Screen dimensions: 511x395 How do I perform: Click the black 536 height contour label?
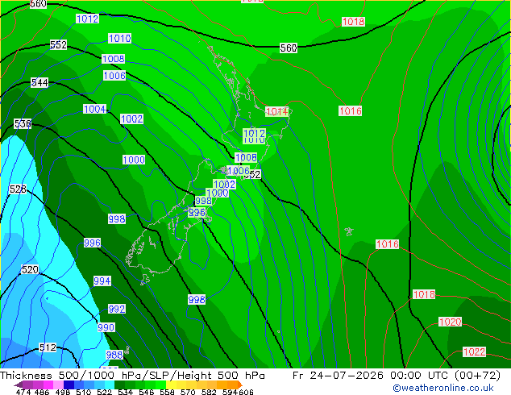coord(23,123)
